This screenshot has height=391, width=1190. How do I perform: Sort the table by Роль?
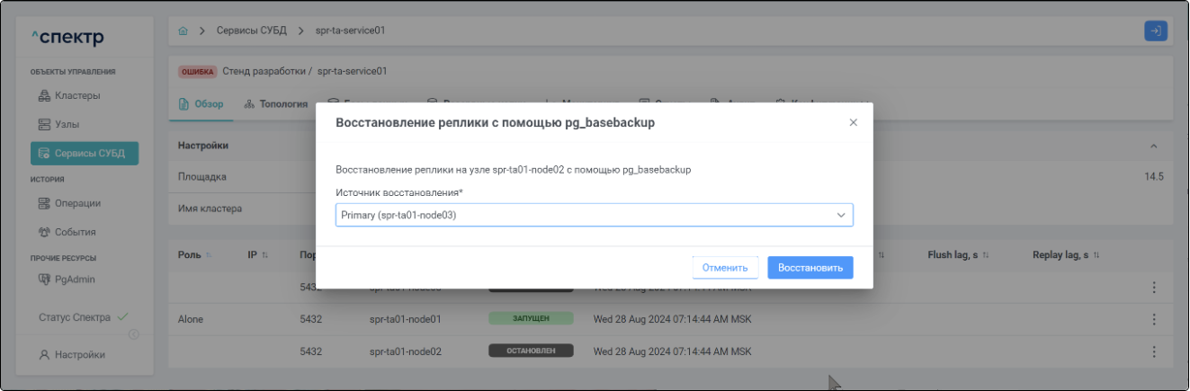point(195,256)
